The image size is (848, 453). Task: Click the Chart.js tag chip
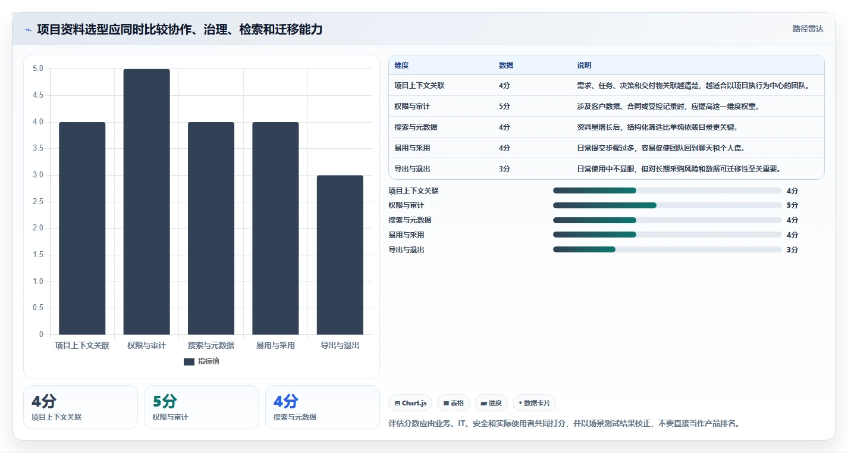click(410, 403)
